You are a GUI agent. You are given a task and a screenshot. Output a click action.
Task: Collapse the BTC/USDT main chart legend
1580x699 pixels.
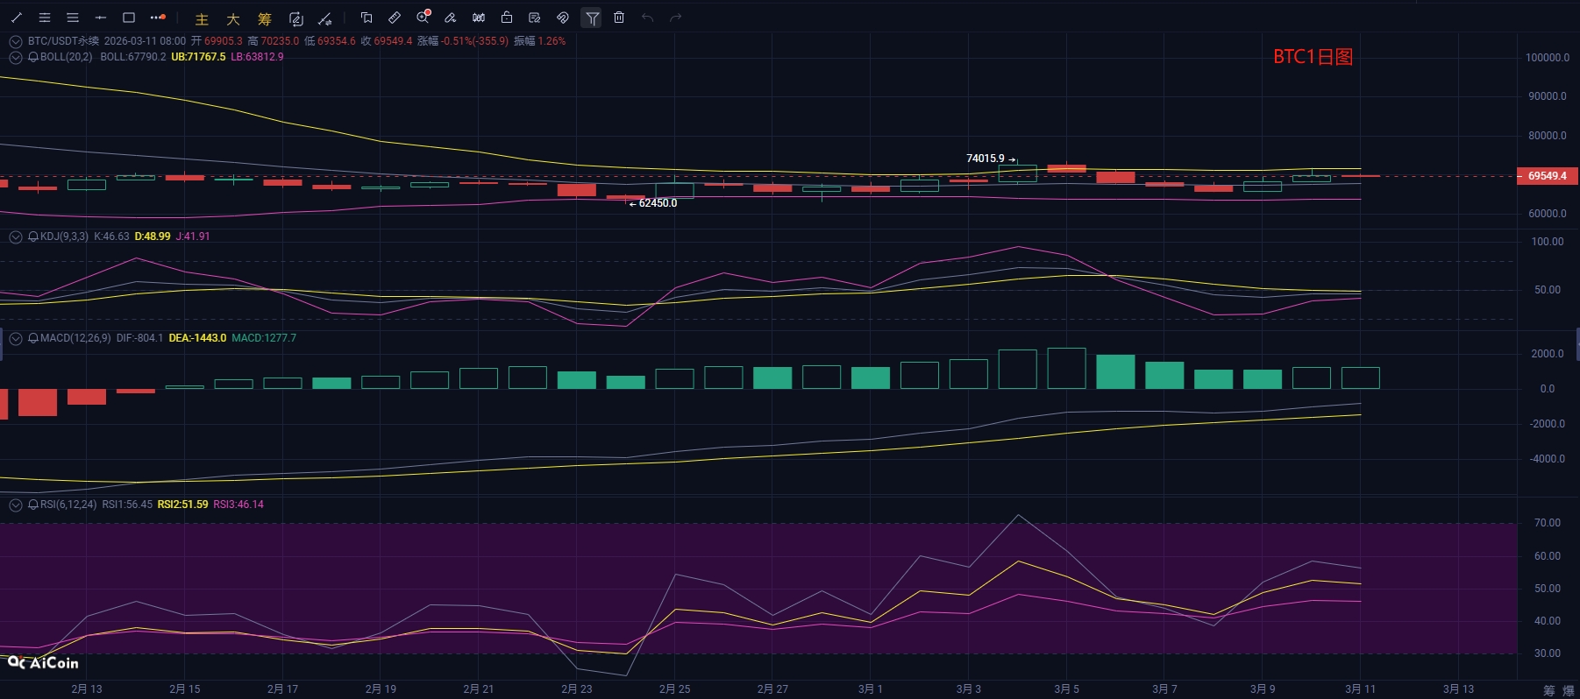(x=15, y=41)
